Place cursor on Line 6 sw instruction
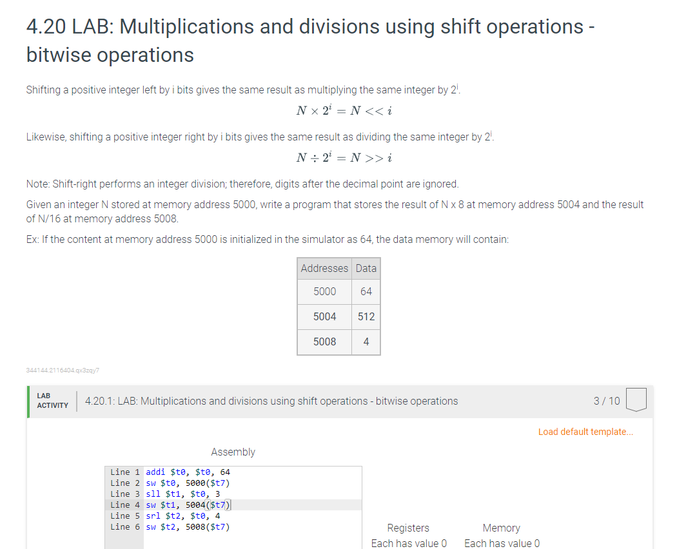The image size is (677, 549). 187,526
